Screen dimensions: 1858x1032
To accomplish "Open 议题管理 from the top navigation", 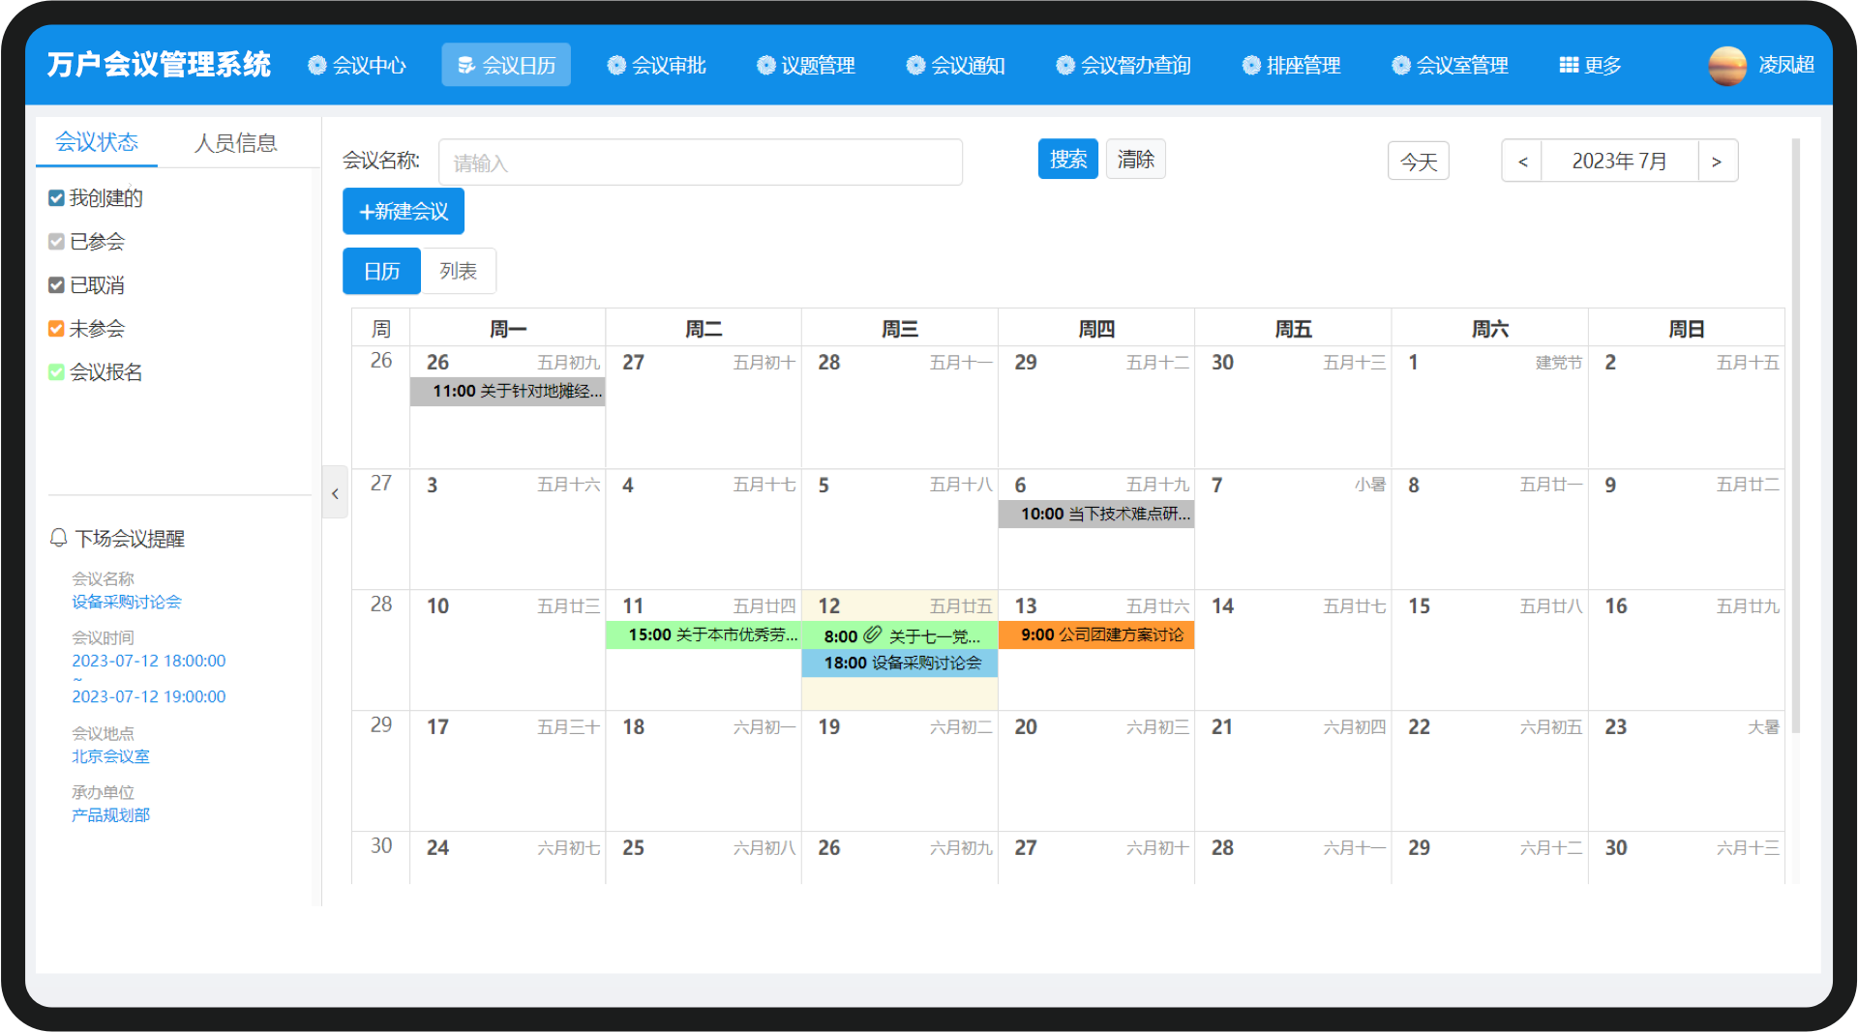I will [806, 65].
